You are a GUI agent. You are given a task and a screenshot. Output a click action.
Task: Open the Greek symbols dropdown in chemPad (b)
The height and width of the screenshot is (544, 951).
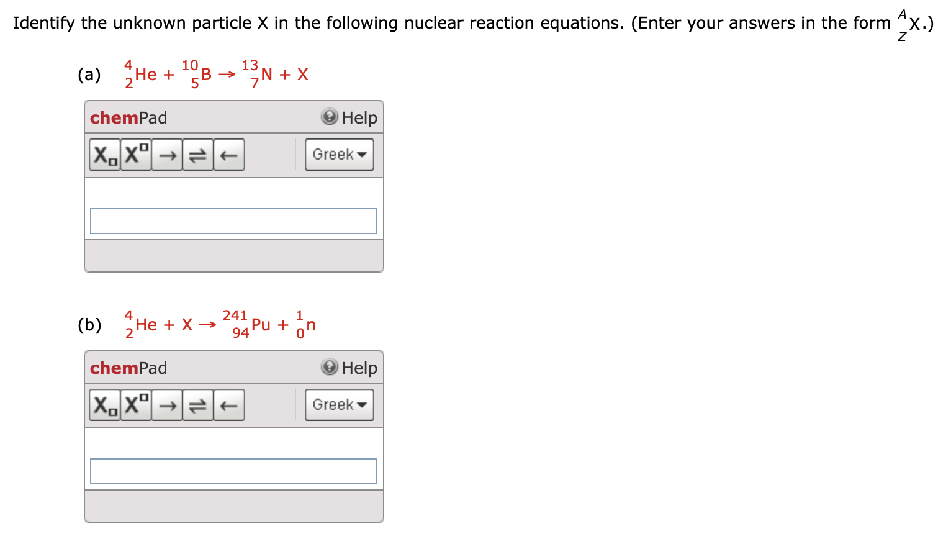point(339,405)
